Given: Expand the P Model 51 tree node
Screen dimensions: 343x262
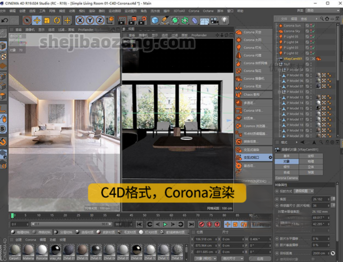Looking at the screenshot, I should coord(279,92).
